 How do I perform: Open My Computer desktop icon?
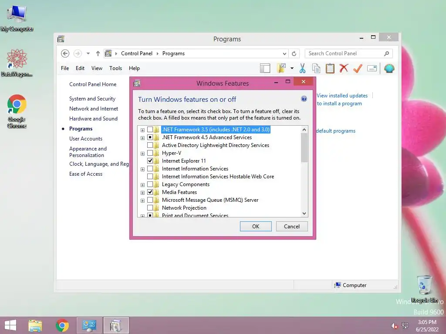(x=17, y=18)
